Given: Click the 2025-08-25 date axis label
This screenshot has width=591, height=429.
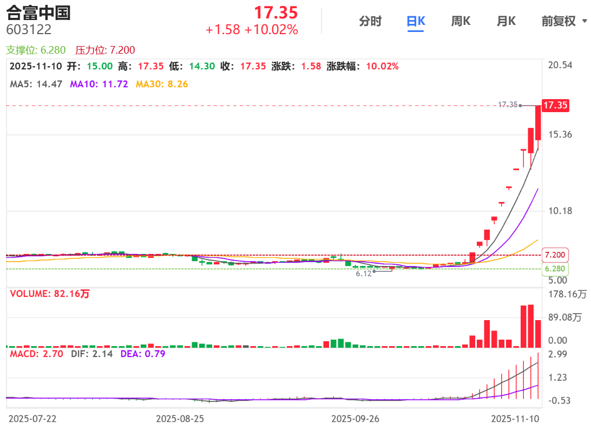Looking at the screenshot, I should tap(180, 419).
